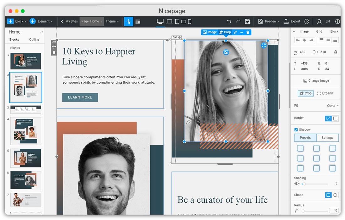This screenshot has height=220, width=345.
Task: Toggle the Shadow checkbox
Action: tap(296, 129)
